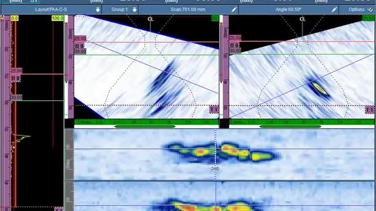Click the green angle label of left S-scan
The image size is (376, 211).
pyautogui.click(x=214, y=18)
